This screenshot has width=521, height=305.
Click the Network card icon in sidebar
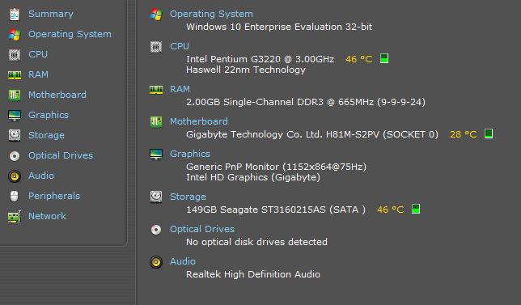click(15, 217)
